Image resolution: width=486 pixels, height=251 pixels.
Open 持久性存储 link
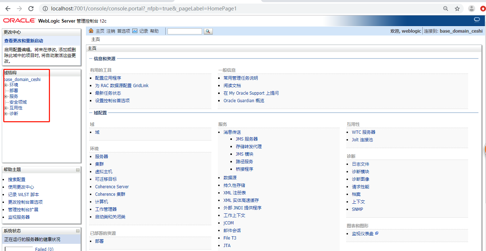(x=234, y=185)
